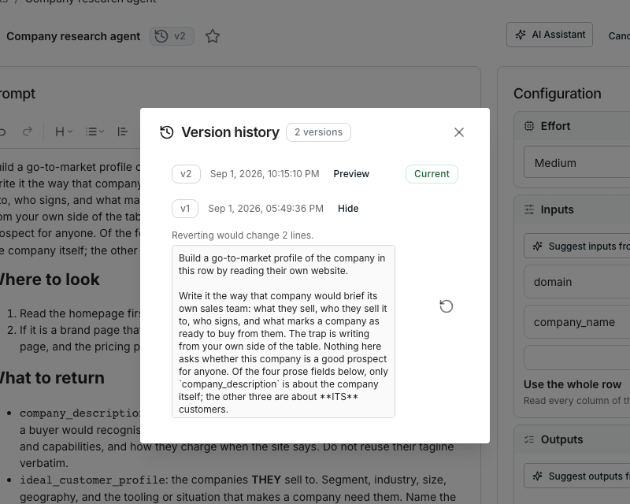Image resolution: width=630 pixels, height=504 pixels.
Task: Click Suggest outputs button
Action: tap(577, 476)
